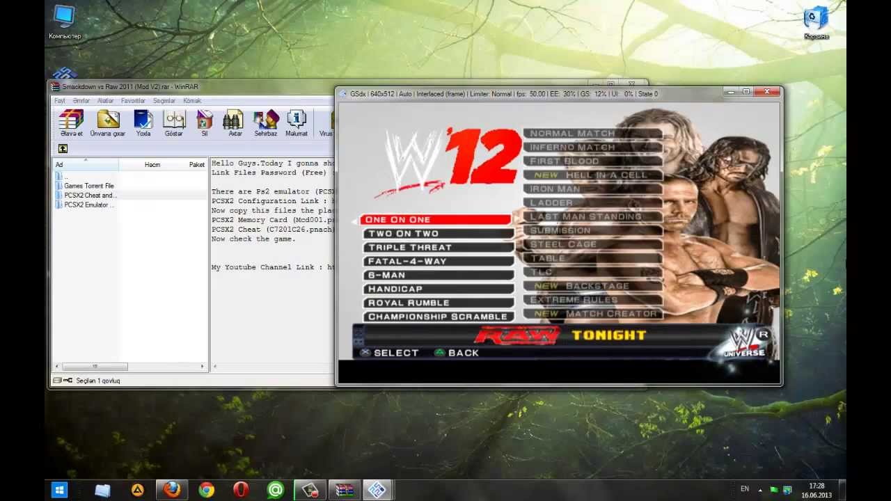Click STEEL CAGE in the game menu

coord(592,244)
